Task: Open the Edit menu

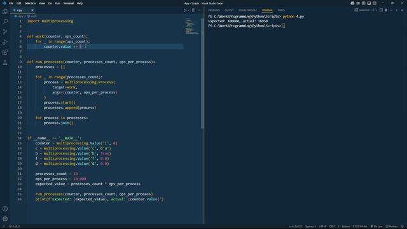Action: pyautogui.click(x=19, y=3)
